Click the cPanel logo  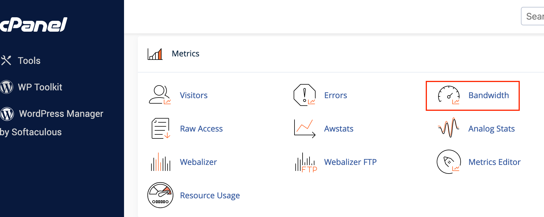33,25
